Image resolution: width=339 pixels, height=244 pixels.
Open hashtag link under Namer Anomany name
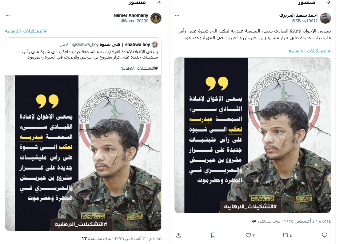26,31
